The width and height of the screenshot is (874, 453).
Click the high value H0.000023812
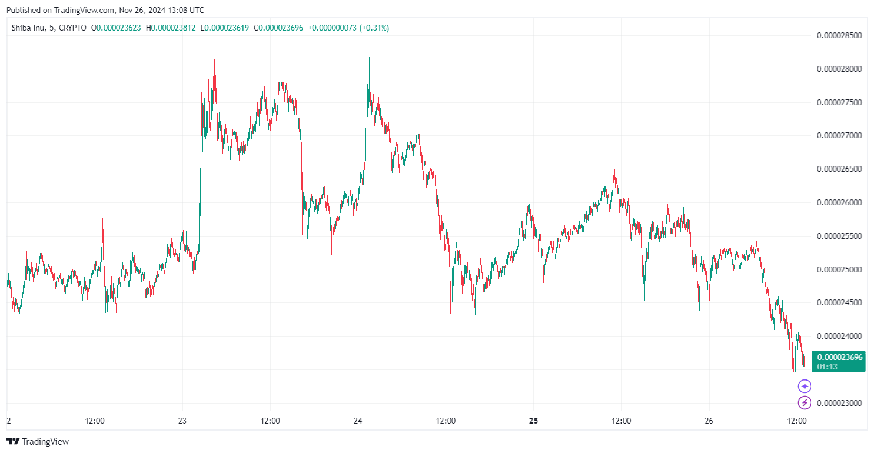tap(171, 28)
